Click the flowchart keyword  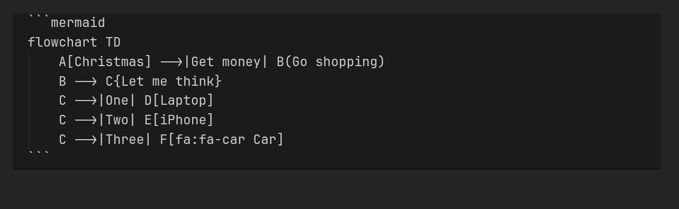[x=62, y=42]
